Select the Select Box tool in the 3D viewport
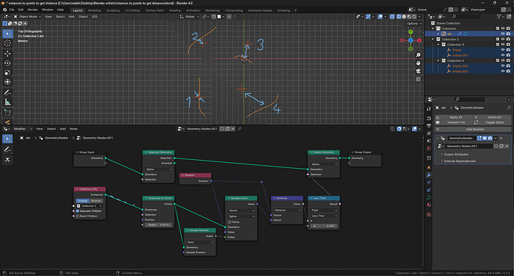Image resolution: width=514 pixels, height=276 pixels. 7,33
